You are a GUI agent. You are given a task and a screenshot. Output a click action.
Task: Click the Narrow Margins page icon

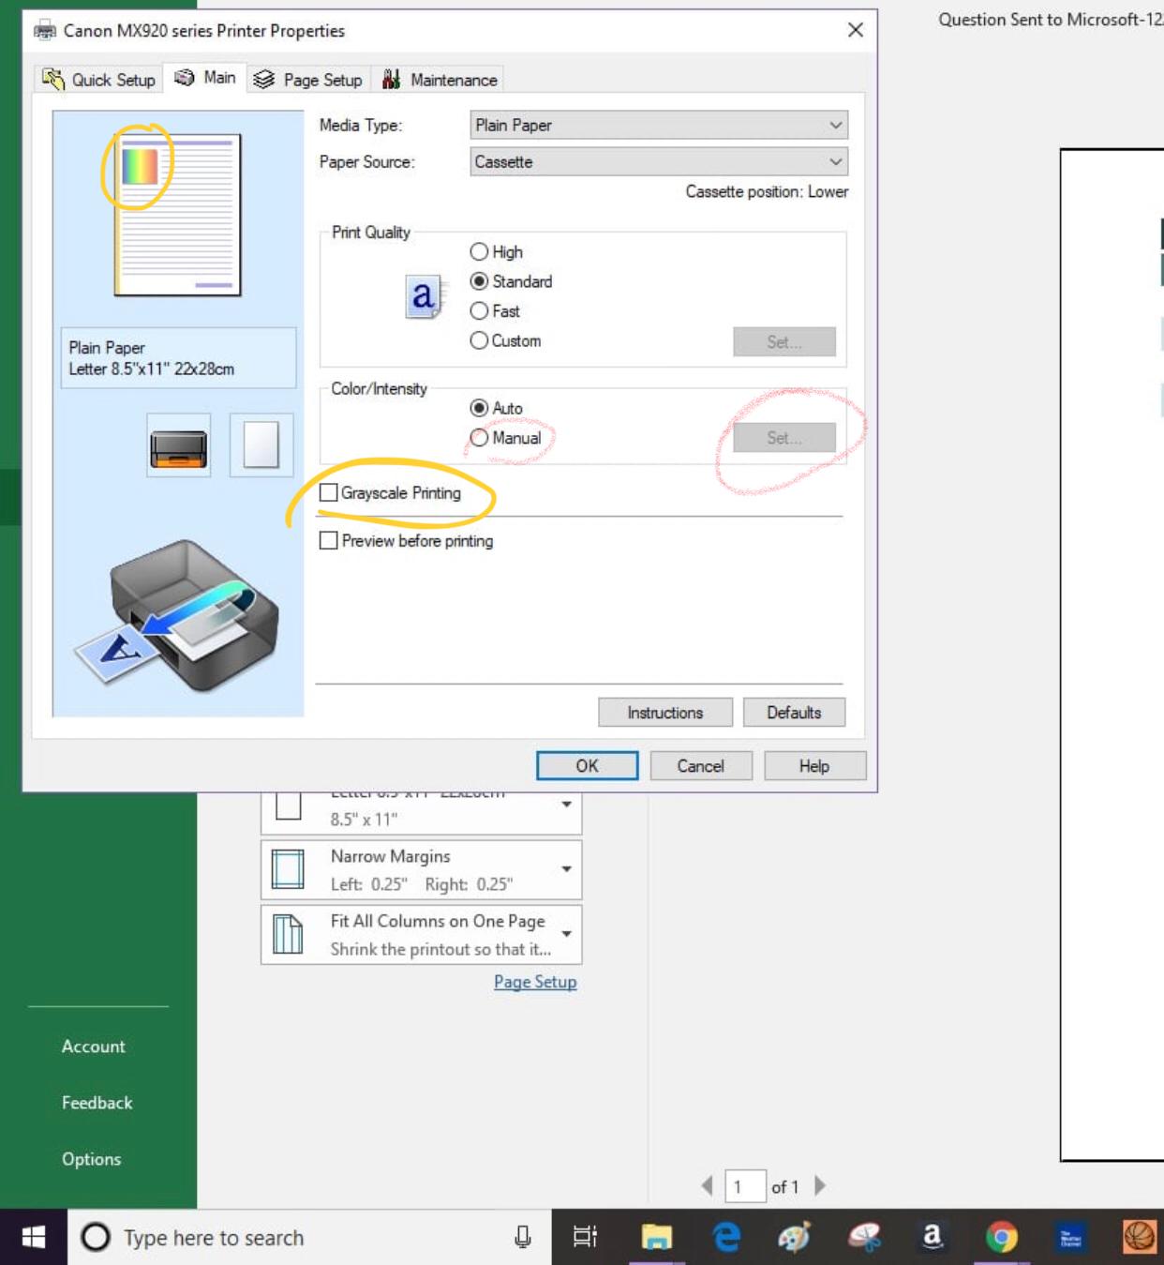coord(288,869)
